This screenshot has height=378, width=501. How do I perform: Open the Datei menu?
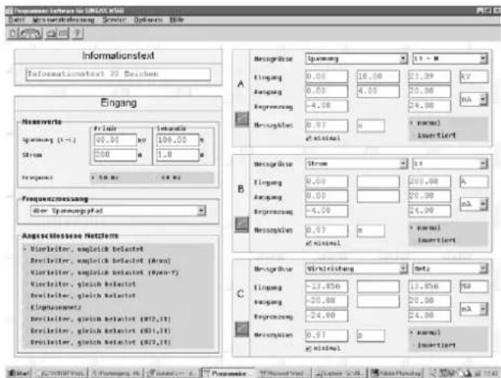pos(16,20)
